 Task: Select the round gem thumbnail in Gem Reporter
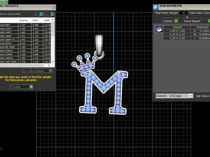point(159,29)
